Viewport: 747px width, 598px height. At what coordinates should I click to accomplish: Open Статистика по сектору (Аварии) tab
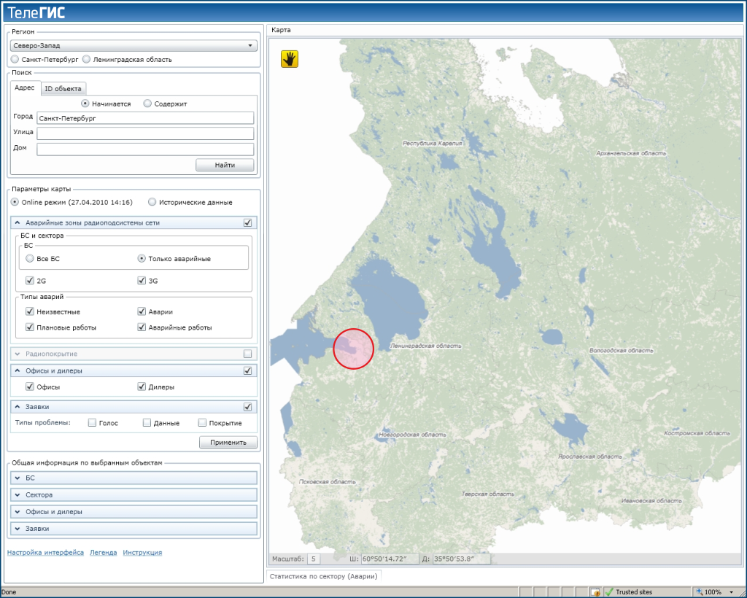pos(322,575)
